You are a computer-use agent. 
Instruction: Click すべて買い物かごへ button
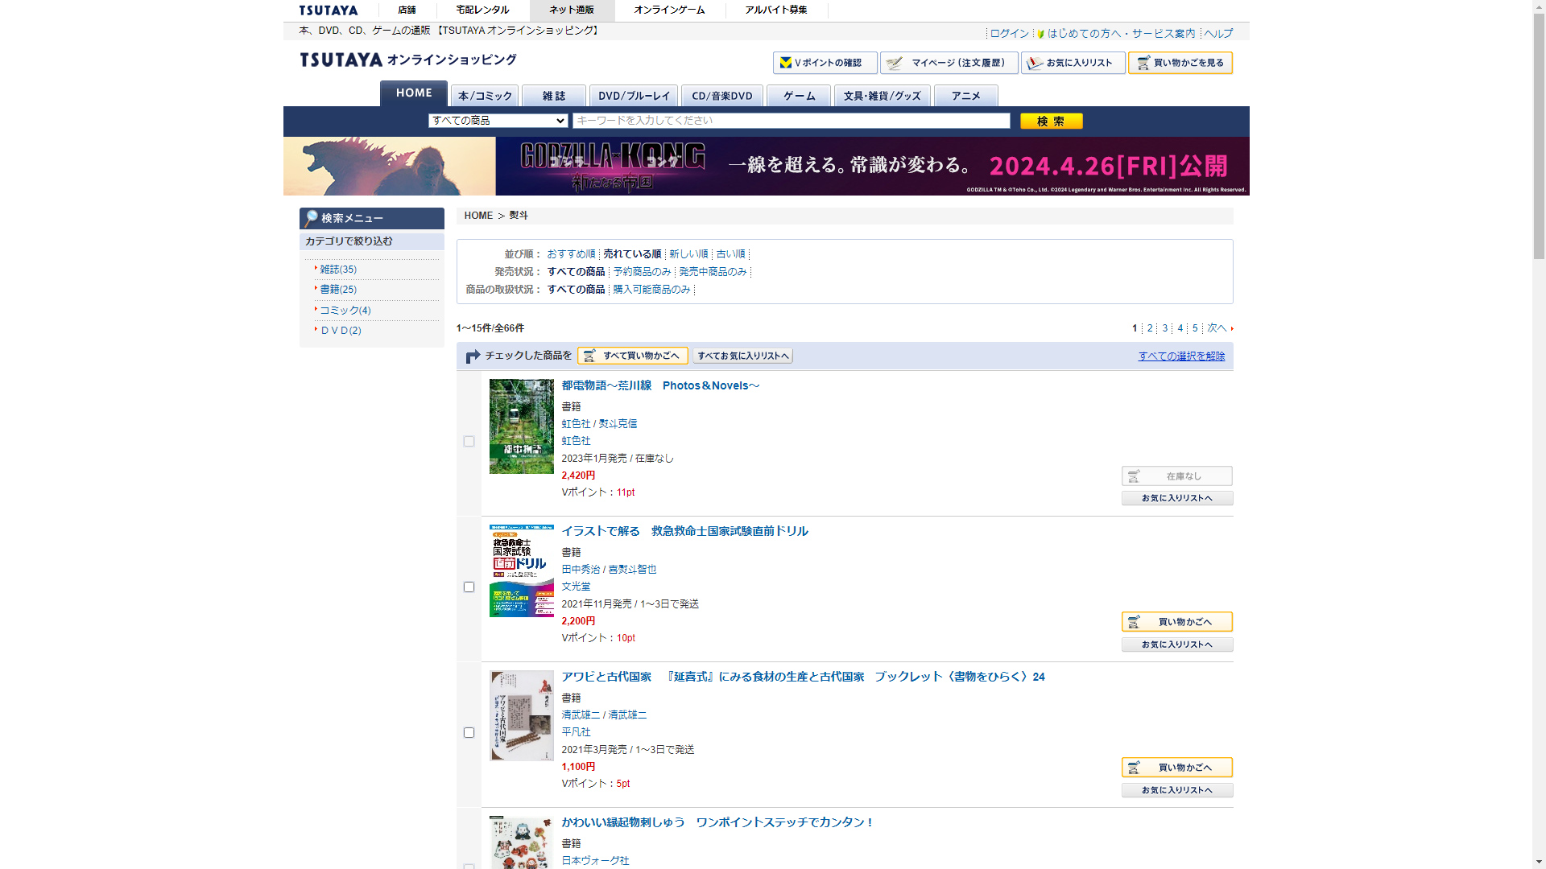point(633,356)
